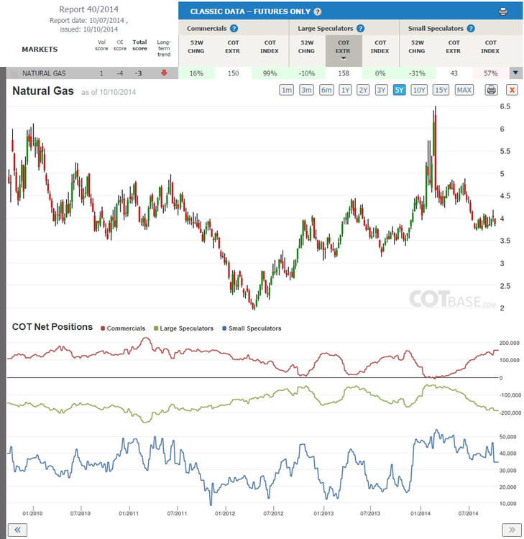
Task: Close the Natural Gas chart panel
Action: click(512, 90)
